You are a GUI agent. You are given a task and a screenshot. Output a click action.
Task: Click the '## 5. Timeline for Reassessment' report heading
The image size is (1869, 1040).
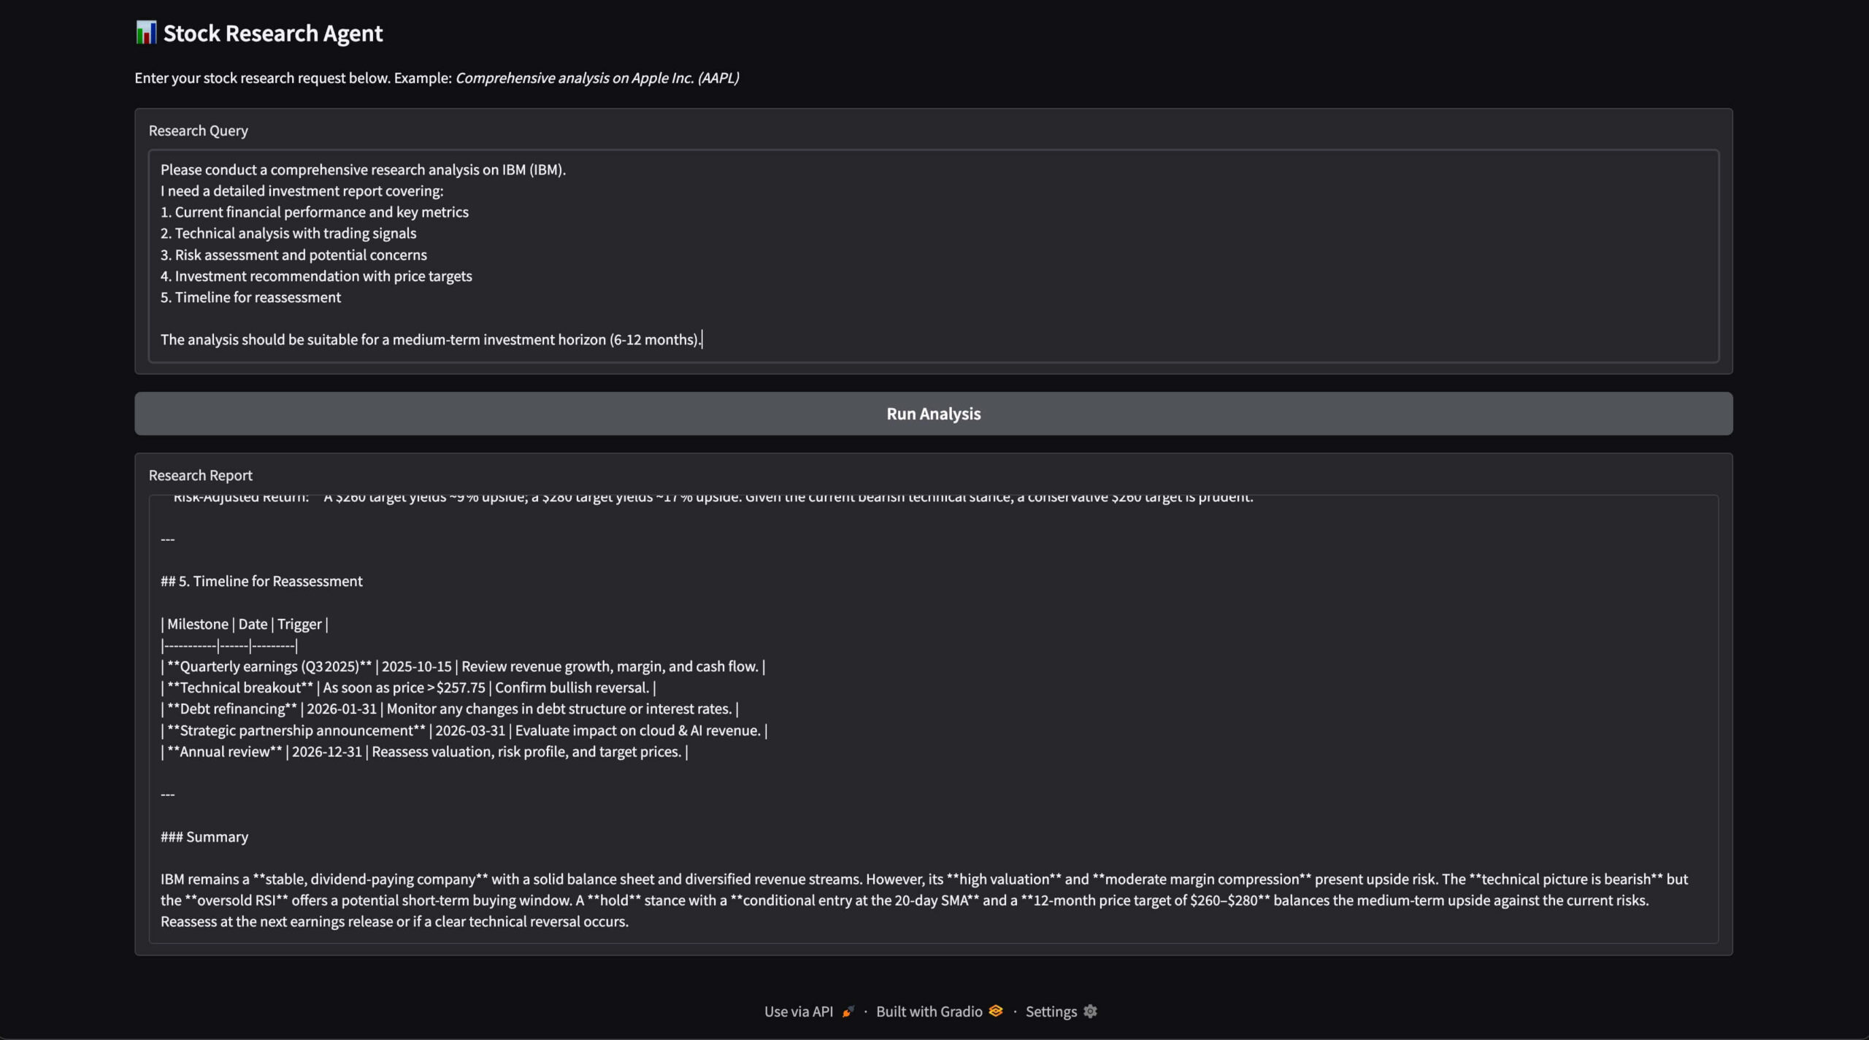261,582
